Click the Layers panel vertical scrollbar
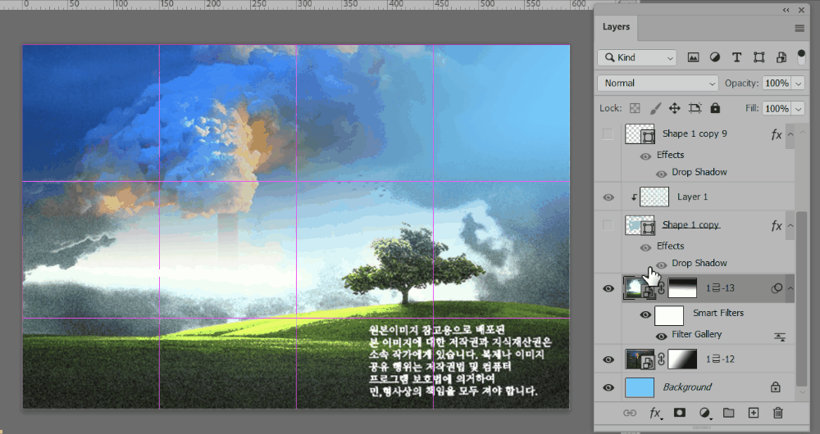Viewport: 820px width, 434px height. pyautogui.click(x=800, y=298)
